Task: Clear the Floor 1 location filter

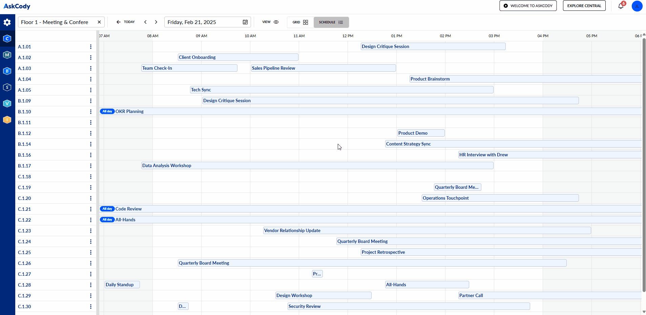Action: [x=99, y=22]
